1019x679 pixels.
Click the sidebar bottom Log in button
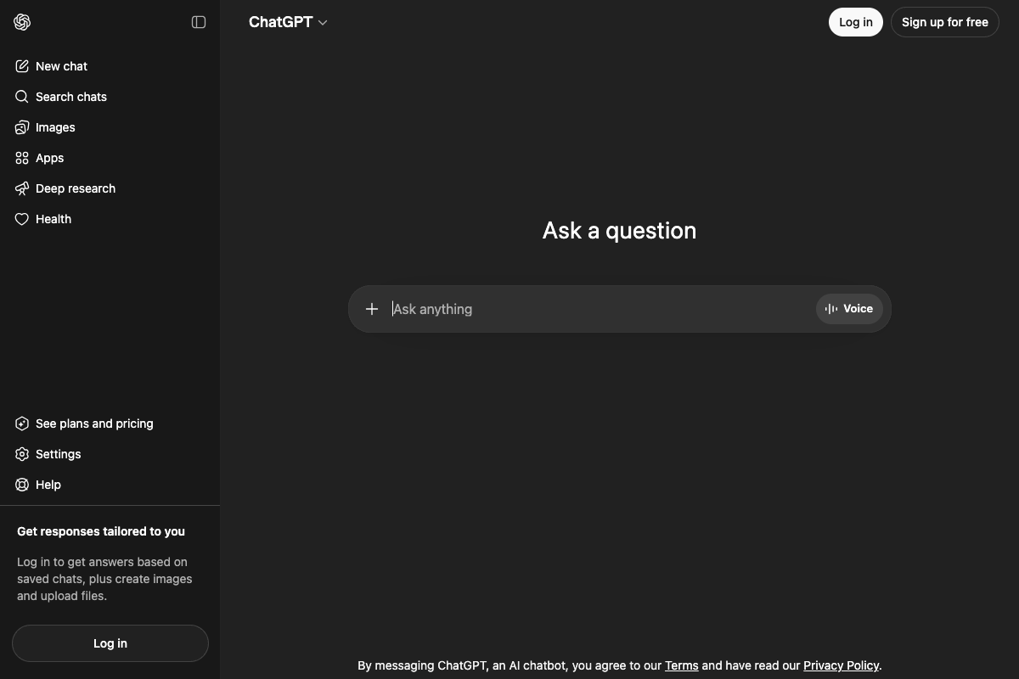[x=110, y=643]
